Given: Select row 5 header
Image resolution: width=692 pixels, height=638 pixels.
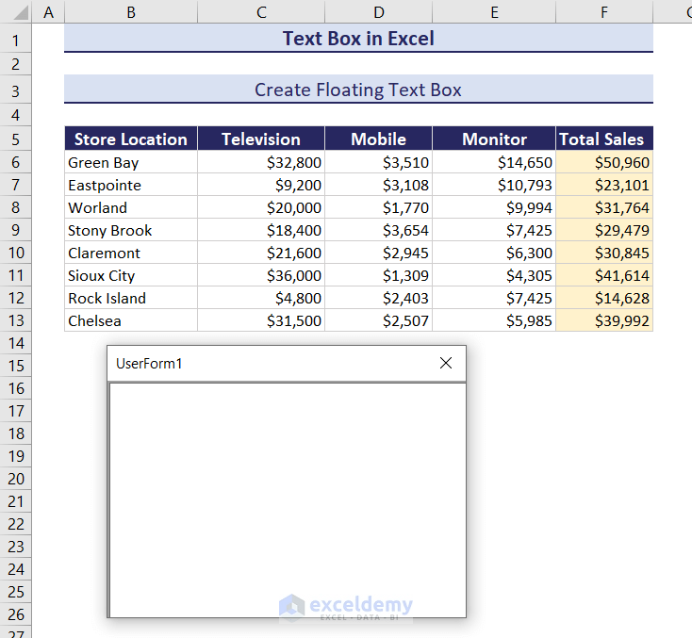Looking at the screenshot, I should click(15, 139).
